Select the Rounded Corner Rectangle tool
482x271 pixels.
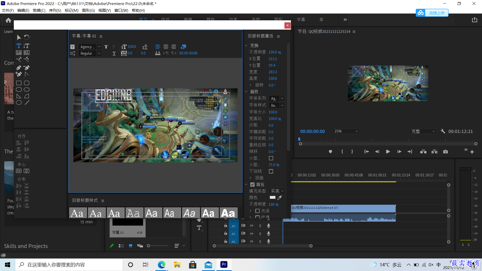click(x=27, y=83)
